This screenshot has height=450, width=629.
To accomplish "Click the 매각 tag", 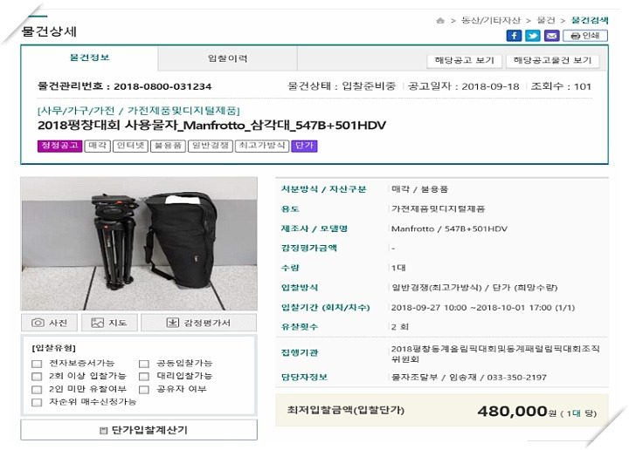I will tap(98, 146).
